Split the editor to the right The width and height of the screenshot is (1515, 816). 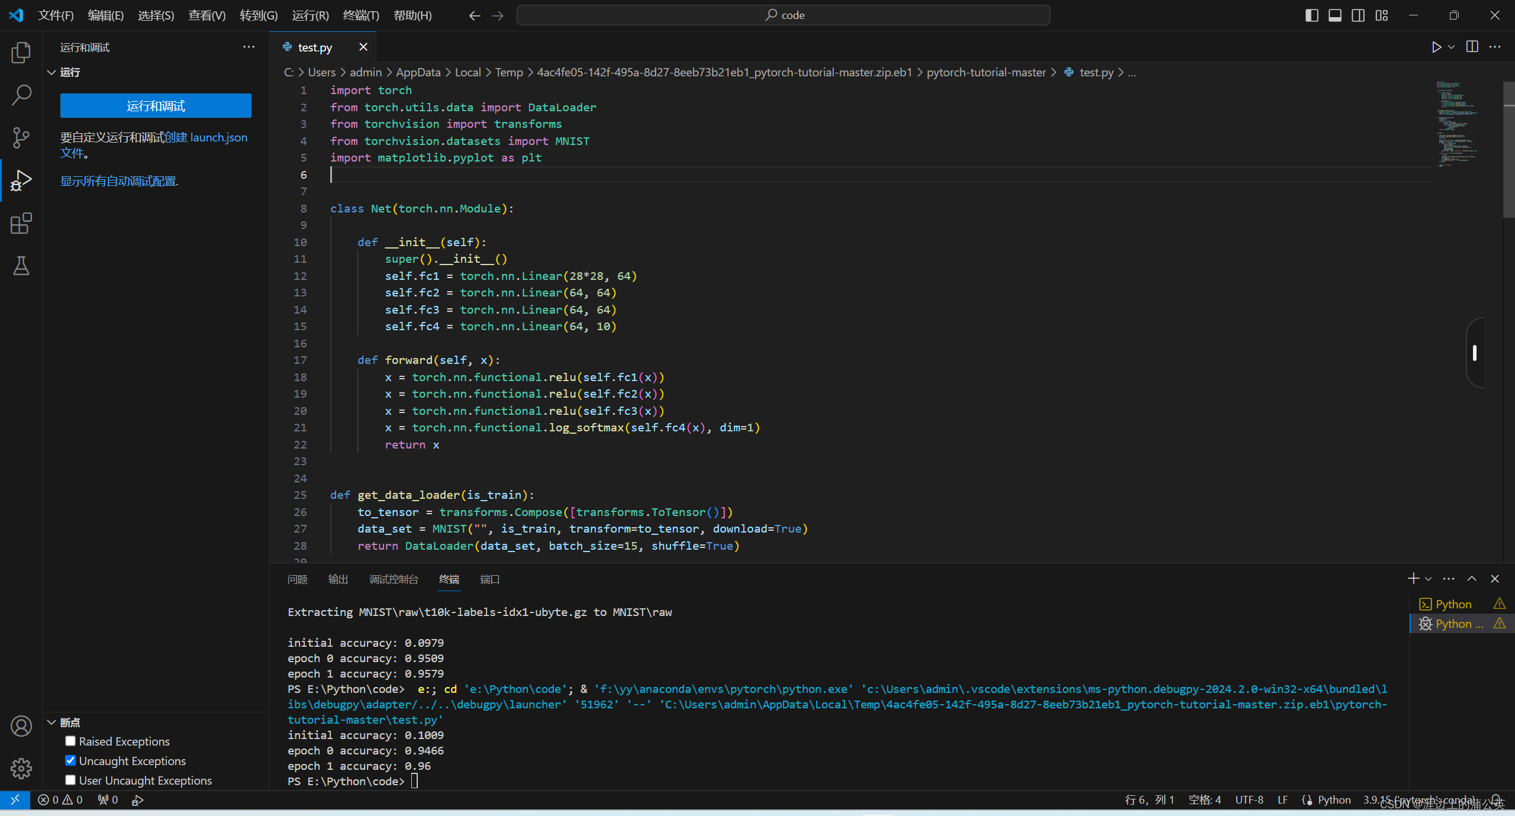pyautogui.click(x=1472, y=47)
